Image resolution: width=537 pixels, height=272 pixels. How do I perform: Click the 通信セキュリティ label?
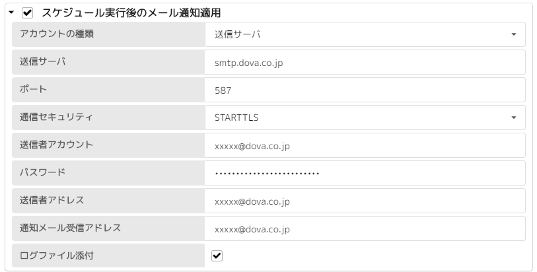(57, 118)
